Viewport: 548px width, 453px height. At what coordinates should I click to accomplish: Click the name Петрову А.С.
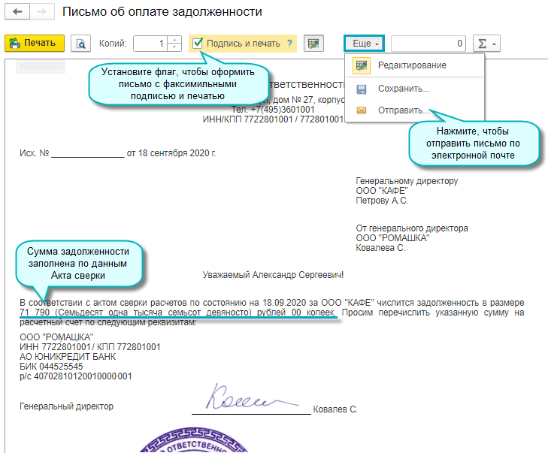[x=382, y=201]
